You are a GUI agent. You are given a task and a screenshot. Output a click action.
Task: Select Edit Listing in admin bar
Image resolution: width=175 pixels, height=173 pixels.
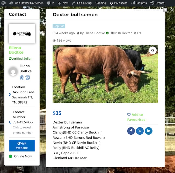82,3
